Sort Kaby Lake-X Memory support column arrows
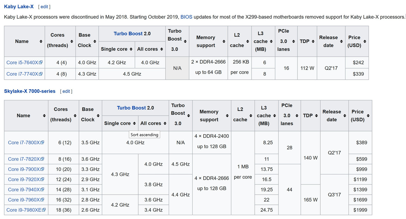406x219 pixels. [224, 41]
